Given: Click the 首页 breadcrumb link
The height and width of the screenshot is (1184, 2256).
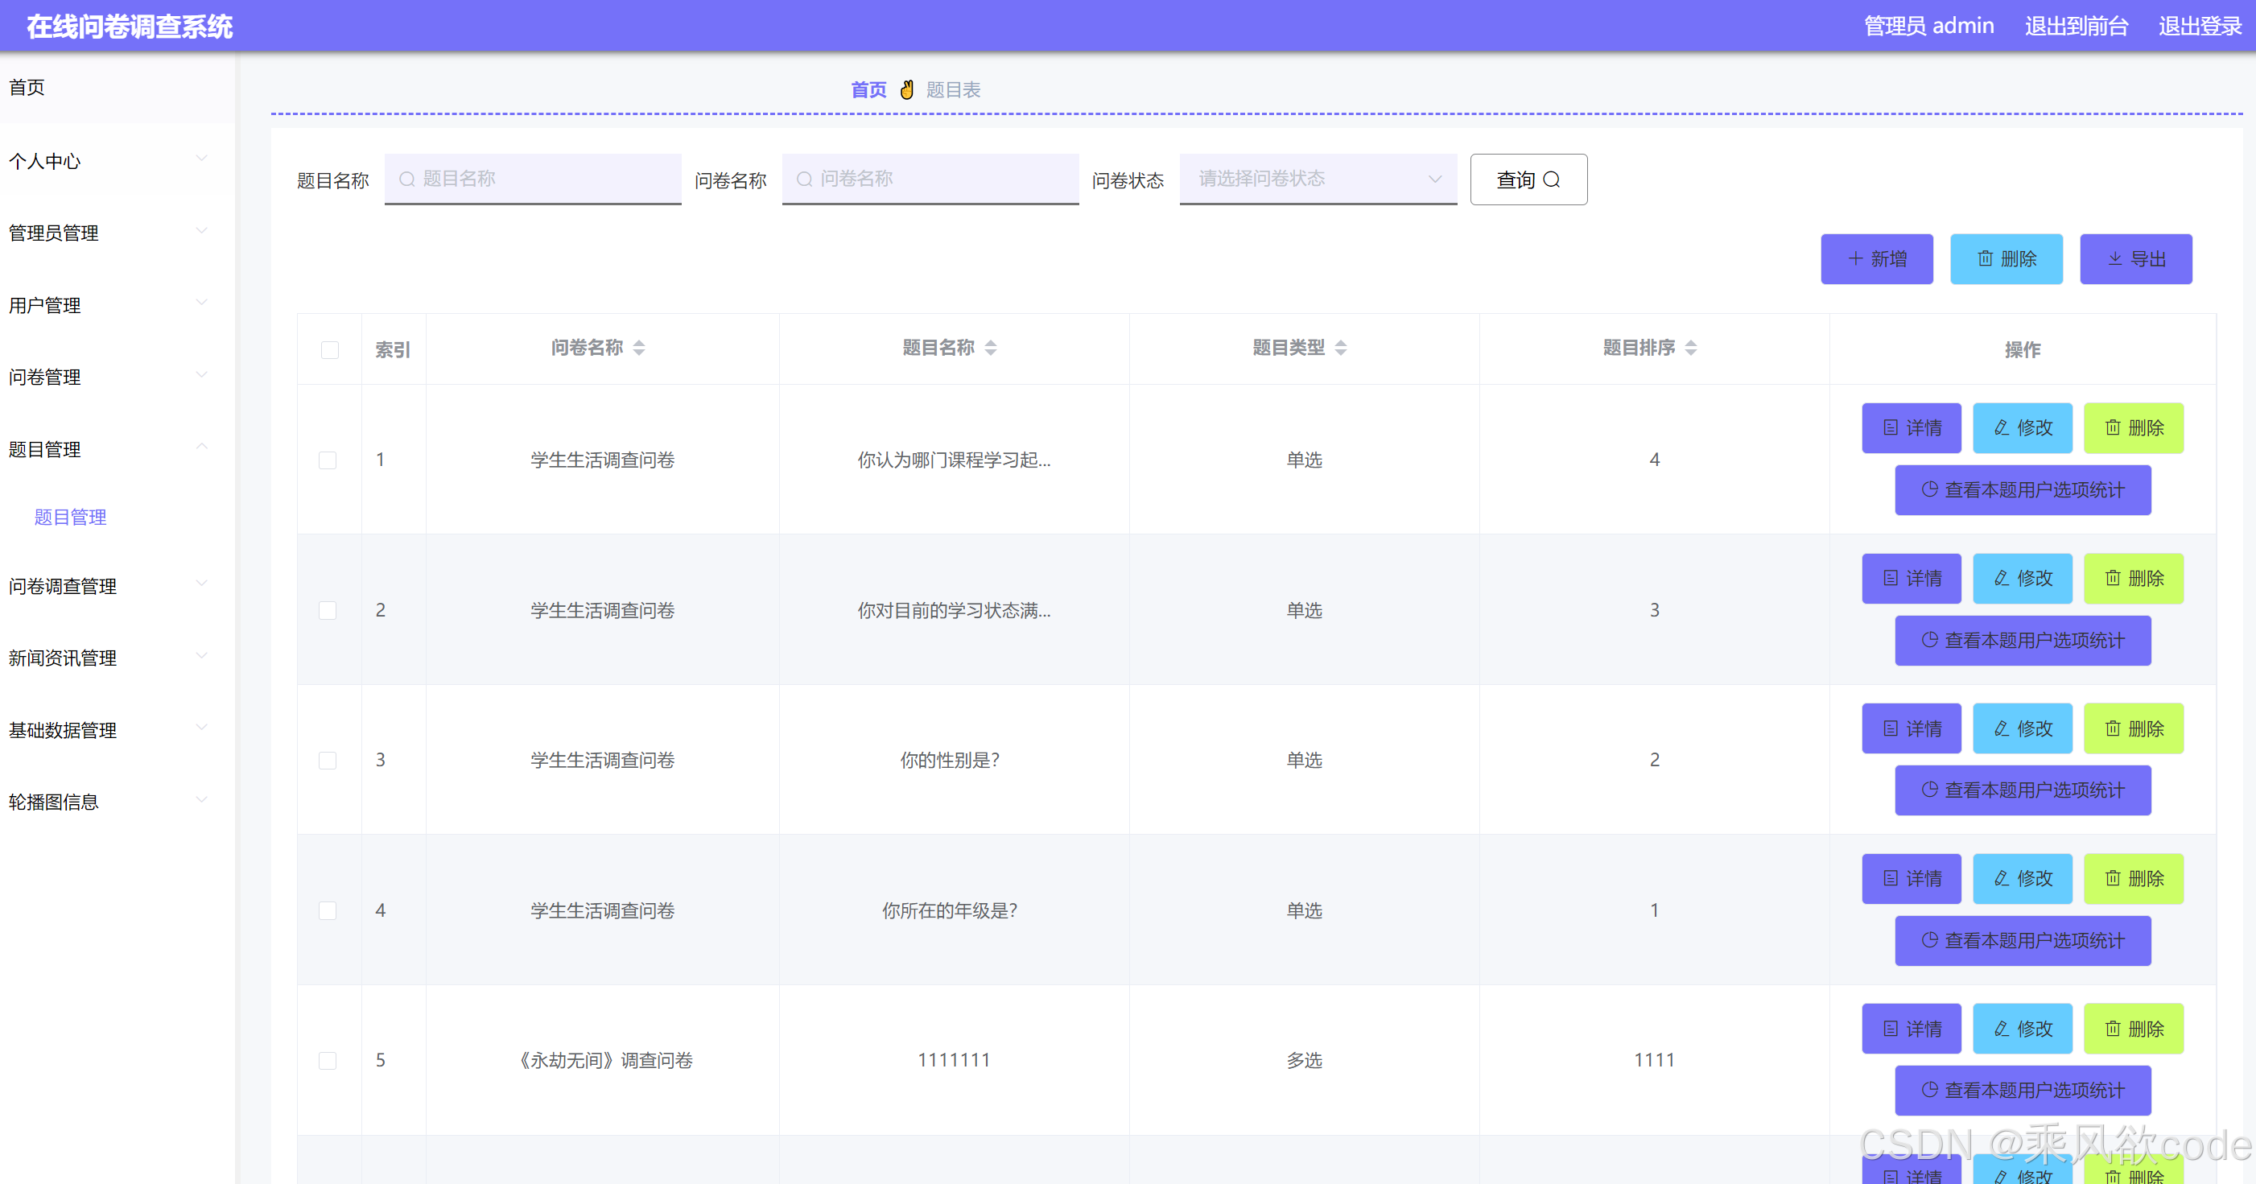Looking at the screenshot, I should click(867, 89).
